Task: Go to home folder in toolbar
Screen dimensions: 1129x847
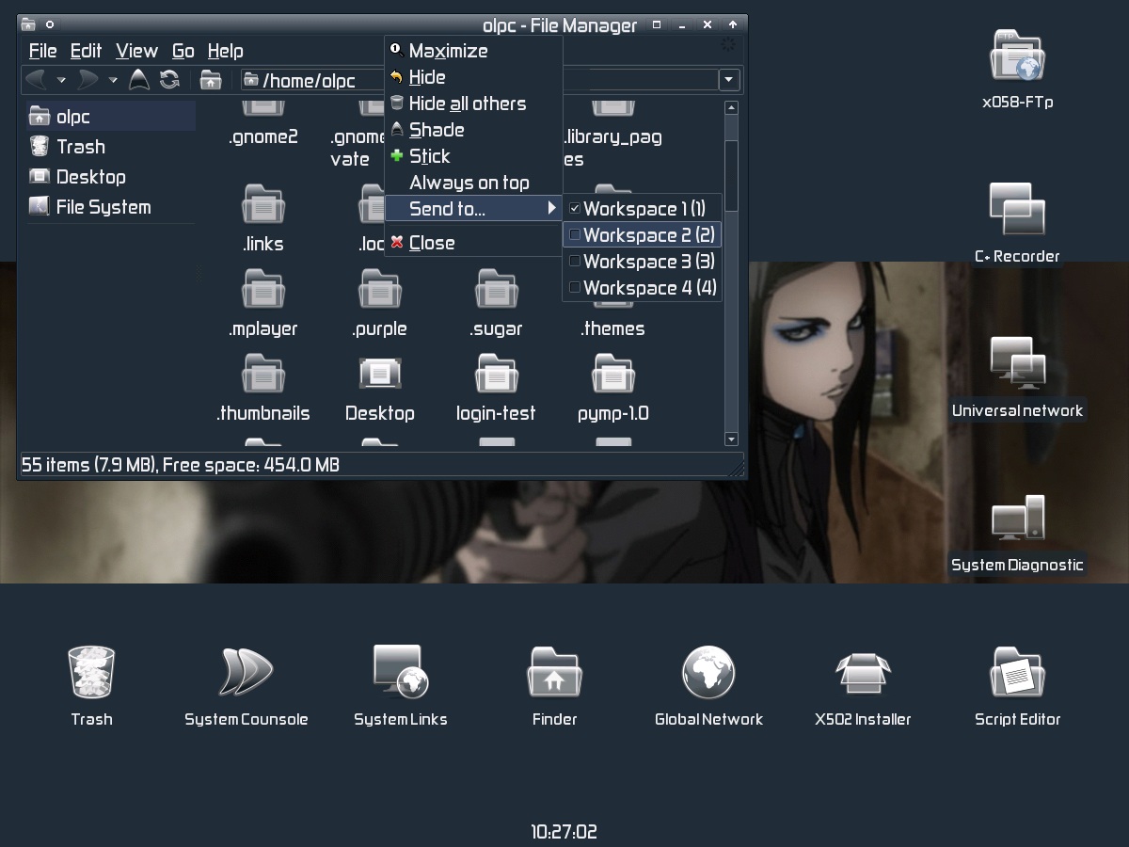Action: [x=211, y=80]
